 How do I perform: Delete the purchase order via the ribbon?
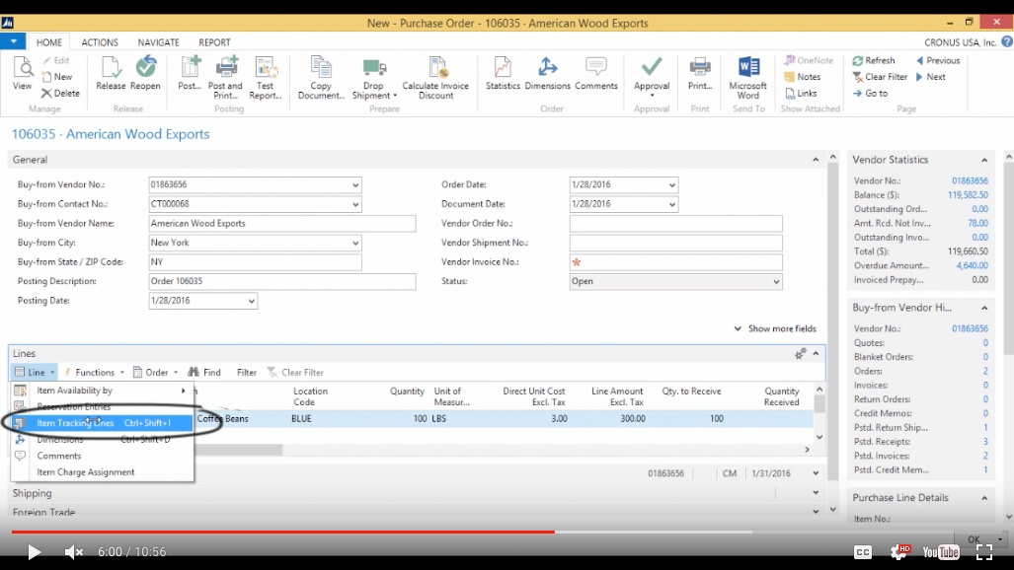[61, 93]
